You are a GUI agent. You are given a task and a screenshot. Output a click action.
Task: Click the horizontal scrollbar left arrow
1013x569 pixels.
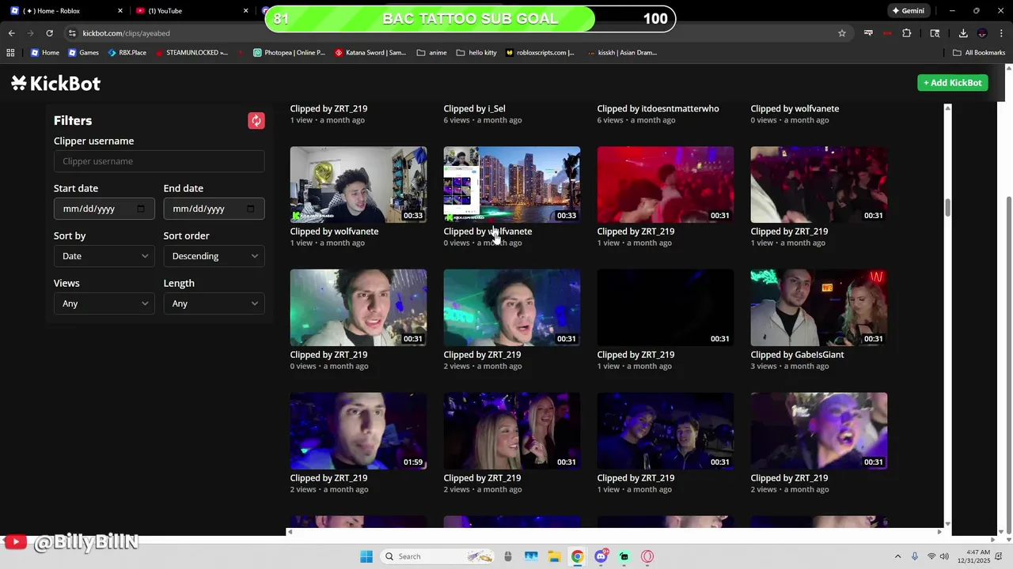coord(290,532)
